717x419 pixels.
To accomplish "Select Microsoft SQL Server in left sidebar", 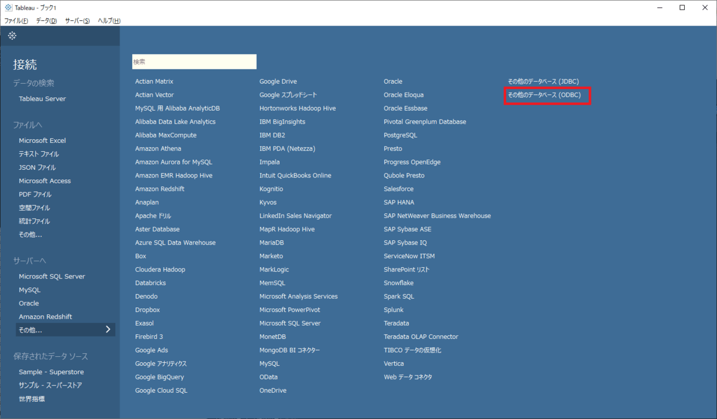I will point(52,277).
